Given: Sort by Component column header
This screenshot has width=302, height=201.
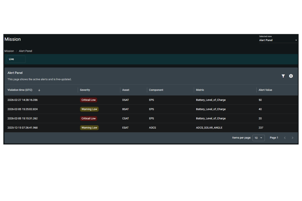Looking at the screenshot, I should [x=156, y=90].
